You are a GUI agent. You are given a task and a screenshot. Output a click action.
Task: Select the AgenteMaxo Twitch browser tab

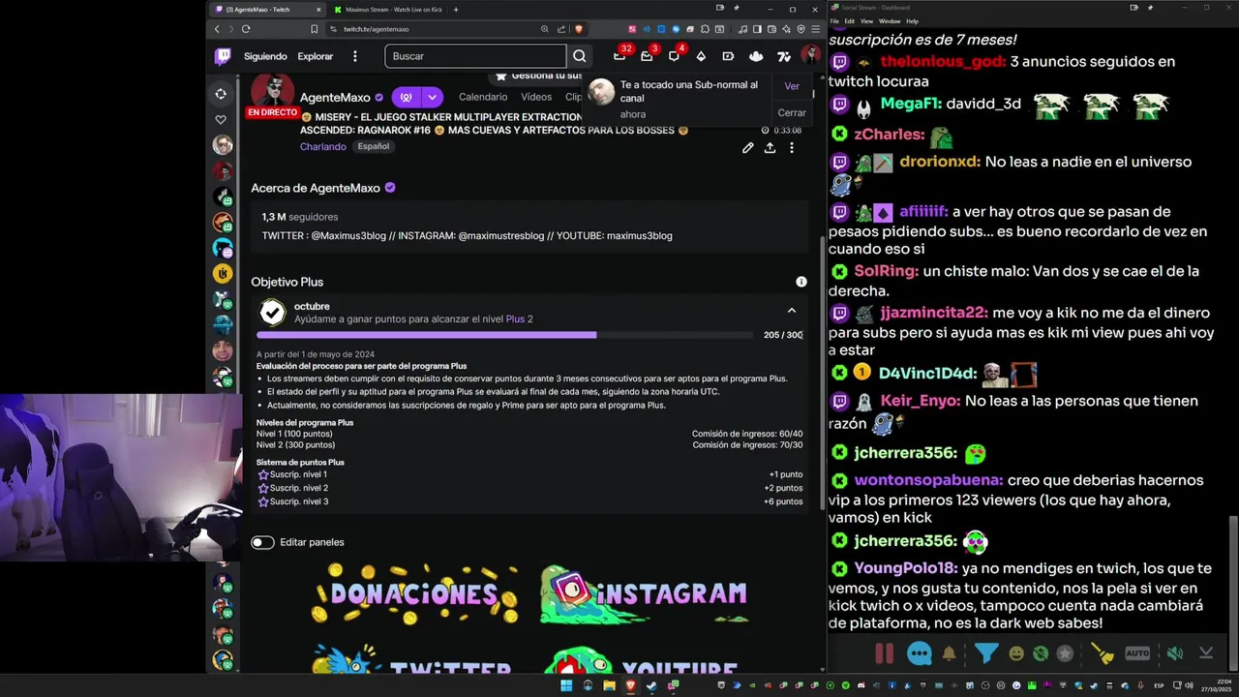[x=266, y=10]
